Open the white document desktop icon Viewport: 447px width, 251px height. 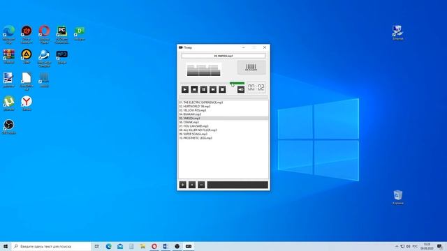click(x=27, y=82)
